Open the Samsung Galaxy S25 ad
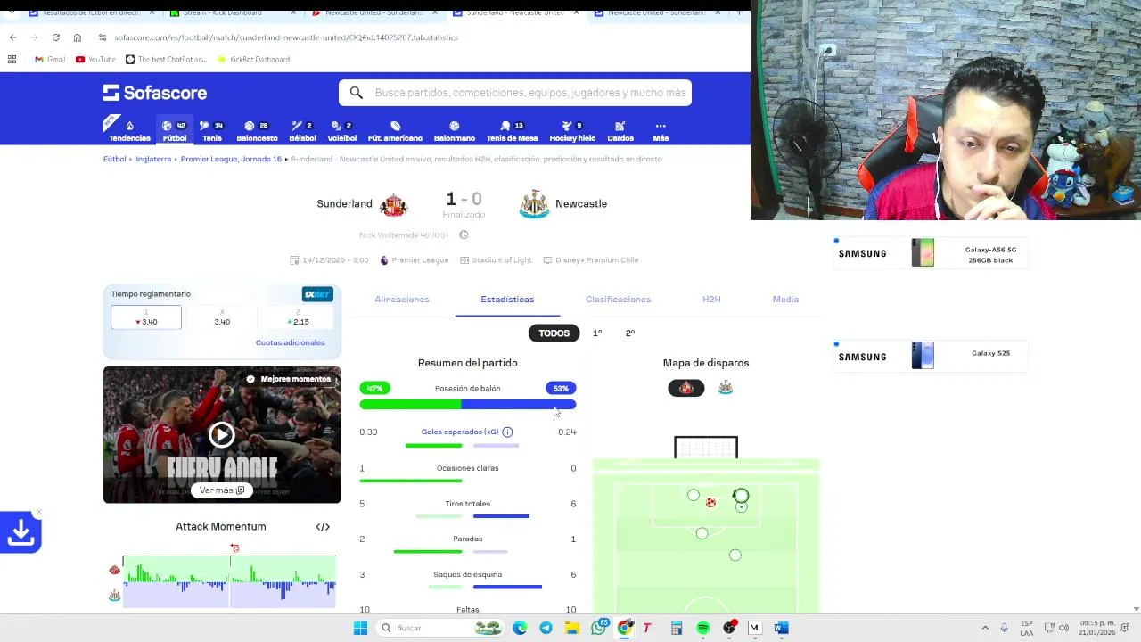1141x642 pixels. pyautogui.click(x=931, y=356)
